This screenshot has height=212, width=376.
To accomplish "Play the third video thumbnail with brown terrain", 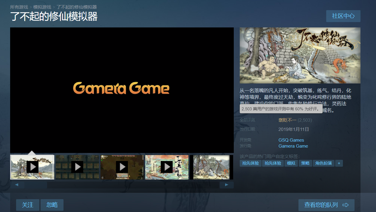I will 122,167.
